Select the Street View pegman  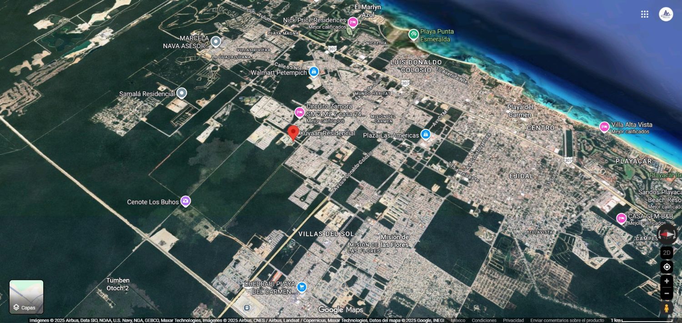(667, 308)
